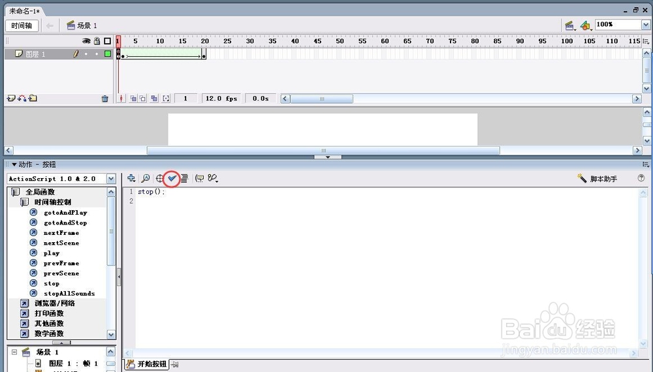Click the Center Frame icon below timeline
653x372 pixels.
[x=121, y=99]
